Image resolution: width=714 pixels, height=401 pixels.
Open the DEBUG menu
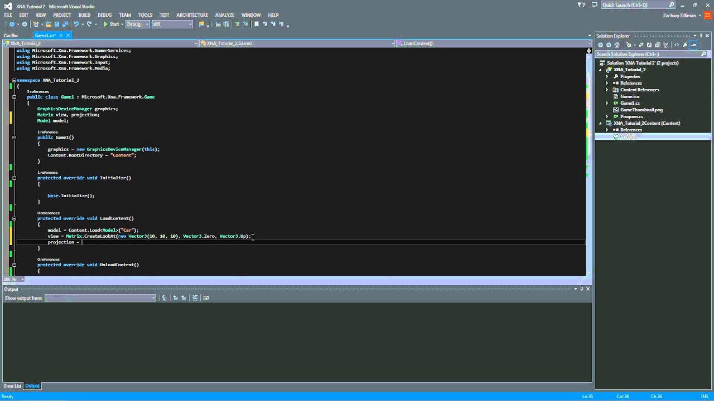pos(105,15)
